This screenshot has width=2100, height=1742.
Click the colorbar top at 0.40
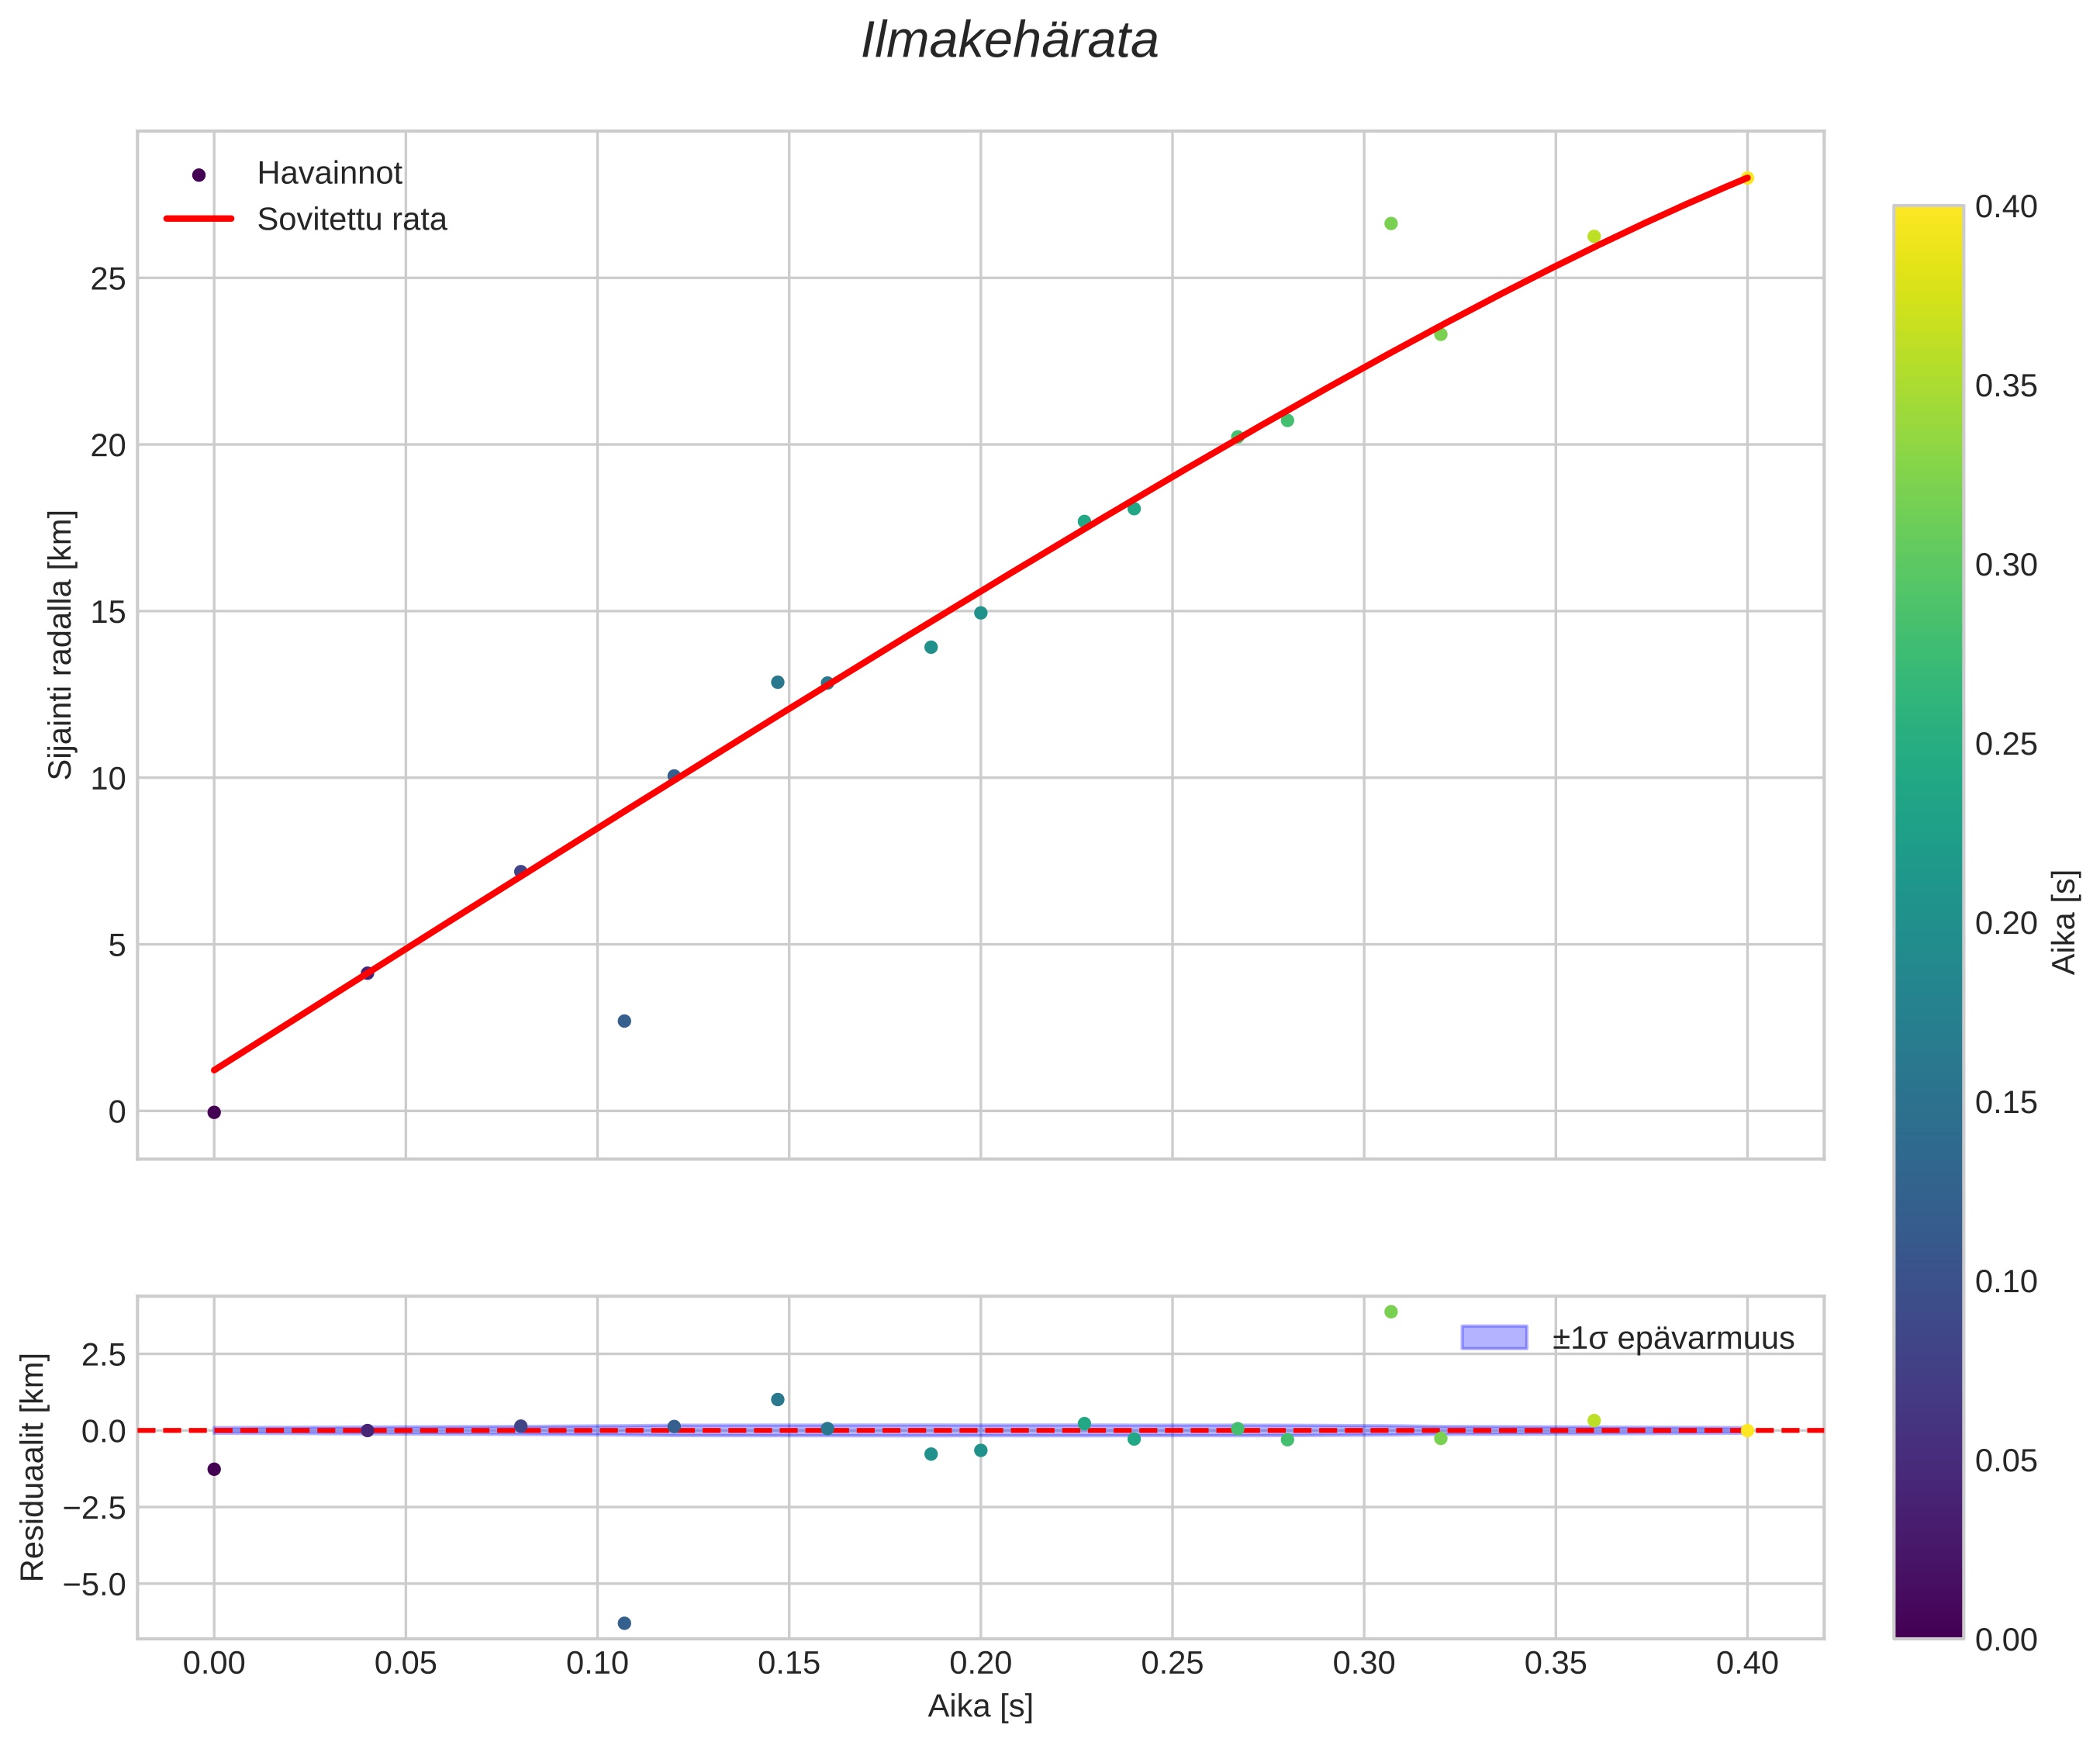[x=1928, y=209]
